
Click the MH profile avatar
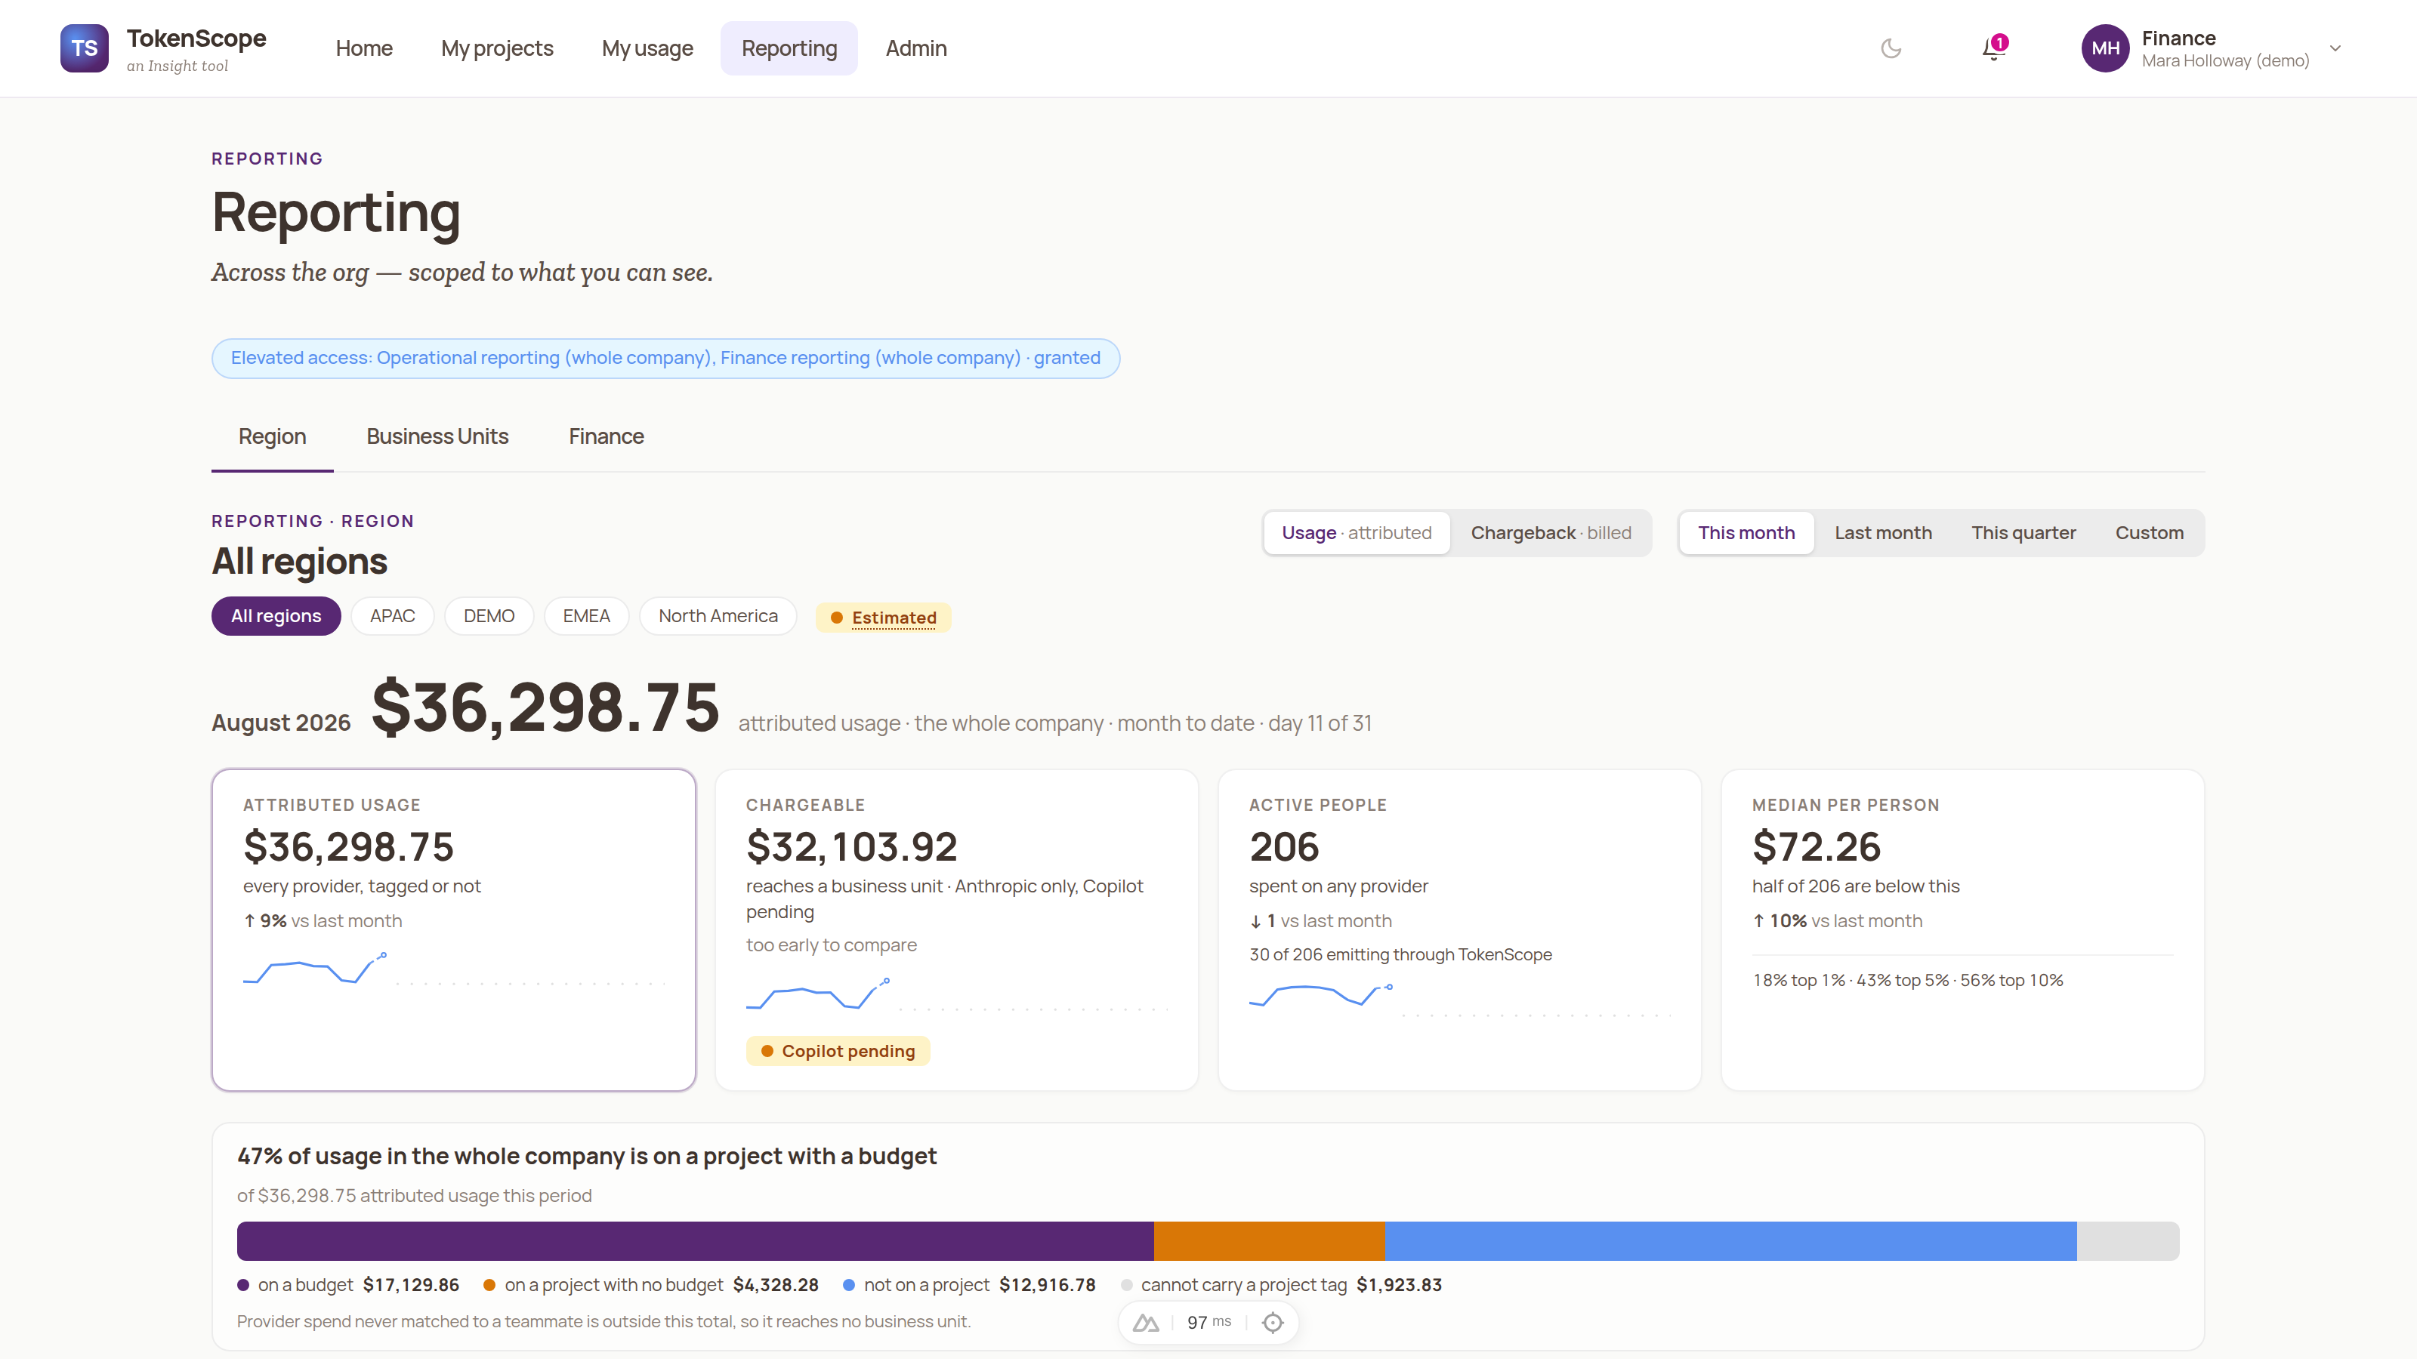point(2104,49)
